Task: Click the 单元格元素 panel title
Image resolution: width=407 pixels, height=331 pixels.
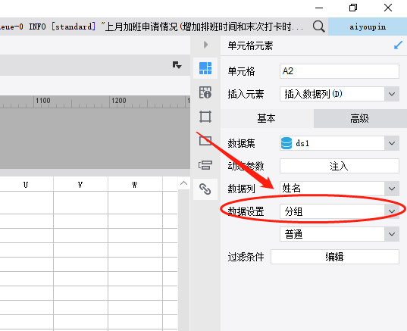Action: (250, 45)
